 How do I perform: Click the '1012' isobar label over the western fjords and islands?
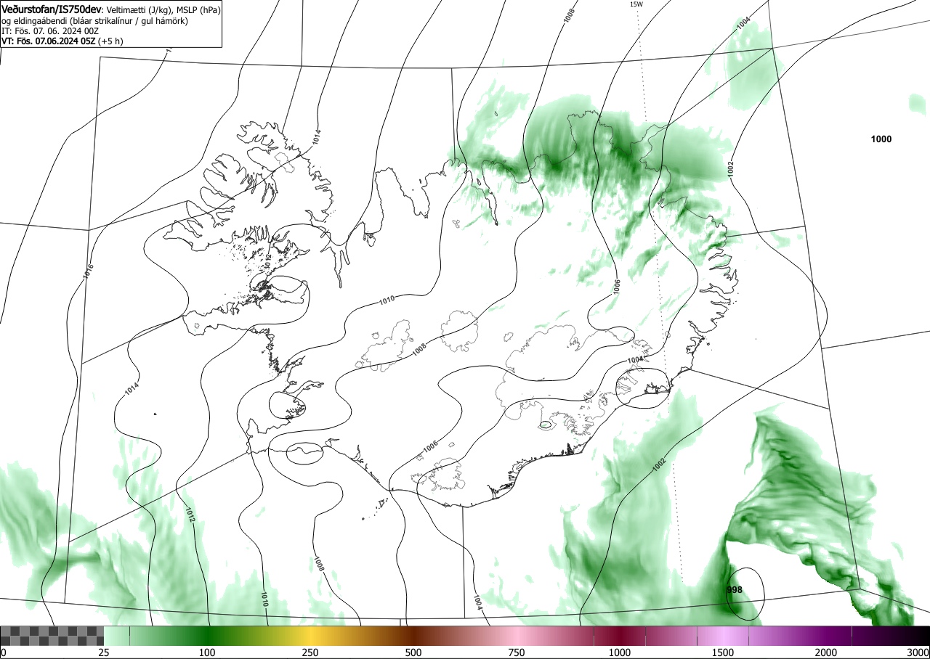coord(268,262)
